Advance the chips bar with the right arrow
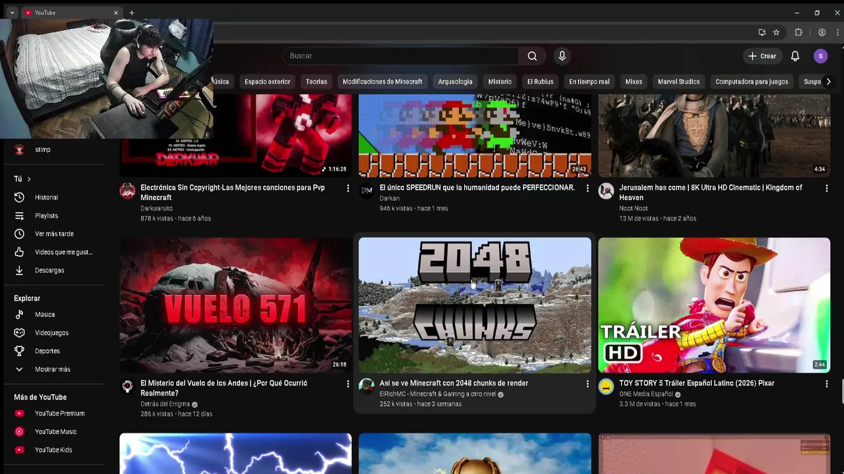 click(x=828, y=82)
